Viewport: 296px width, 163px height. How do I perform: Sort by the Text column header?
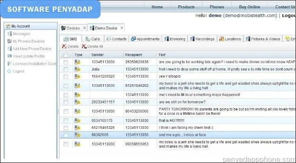[x=226, y=55]
